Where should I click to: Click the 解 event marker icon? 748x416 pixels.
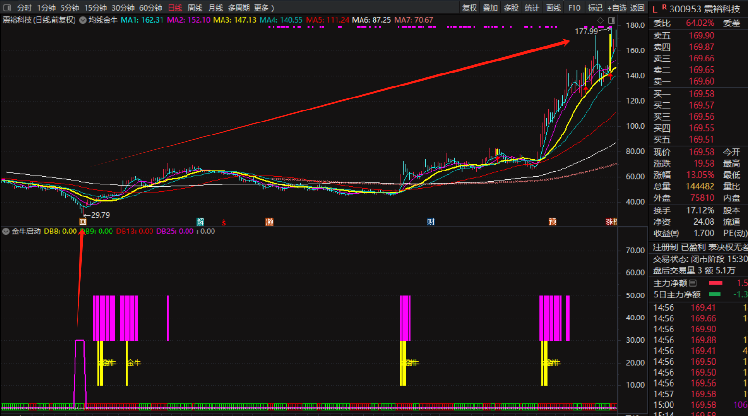200,221
